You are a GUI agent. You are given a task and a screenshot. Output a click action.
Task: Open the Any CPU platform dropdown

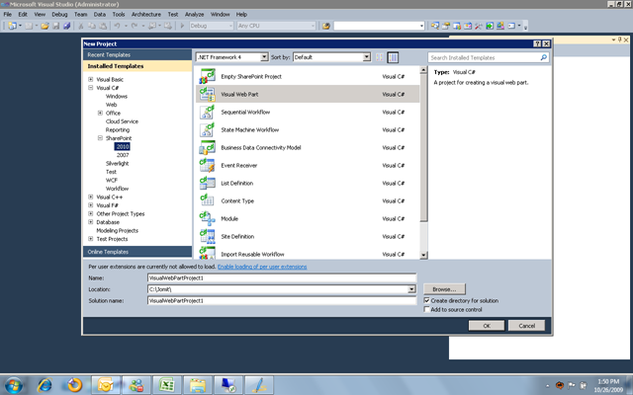point(313,26)
